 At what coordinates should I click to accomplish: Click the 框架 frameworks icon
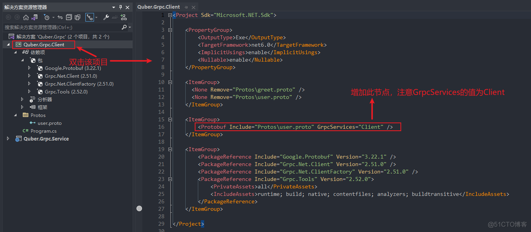pos(33,107)
